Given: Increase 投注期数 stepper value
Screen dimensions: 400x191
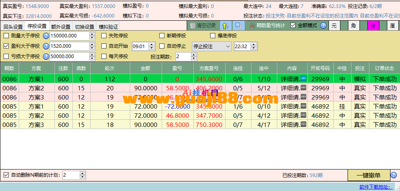Looking at the screenshot, I should point(194,55).
